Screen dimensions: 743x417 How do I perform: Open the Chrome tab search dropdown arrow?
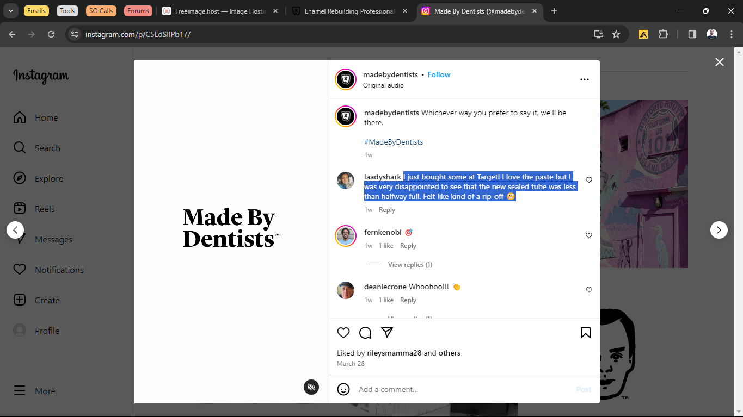point(10,11)
